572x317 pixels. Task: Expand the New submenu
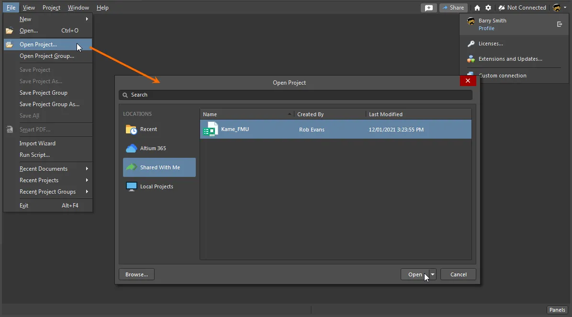coord(87,19)
